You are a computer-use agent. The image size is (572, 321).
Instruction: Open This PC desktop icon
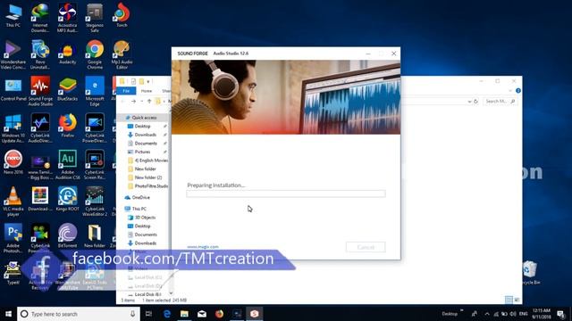[x=13, y=16]
